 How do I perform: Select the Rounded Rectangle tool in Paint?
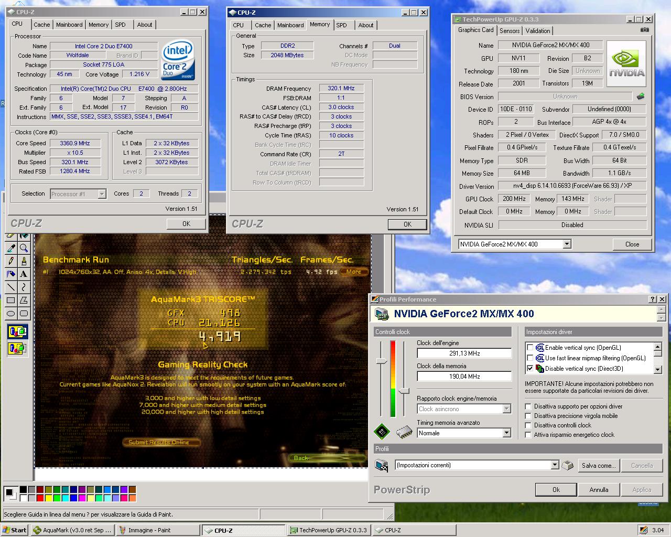[x=24, y=313]
